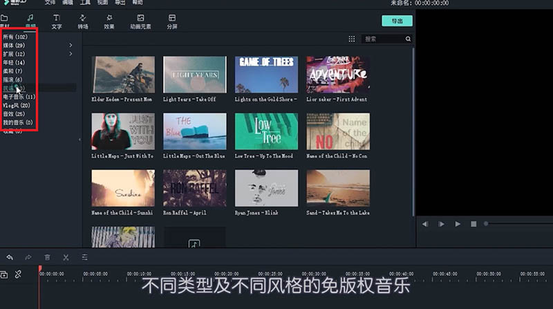Image resolution: width=553 pixels, height=309 pixels.
Task: Switch thumbnail grid view icon
Action: tap(352, 39)
